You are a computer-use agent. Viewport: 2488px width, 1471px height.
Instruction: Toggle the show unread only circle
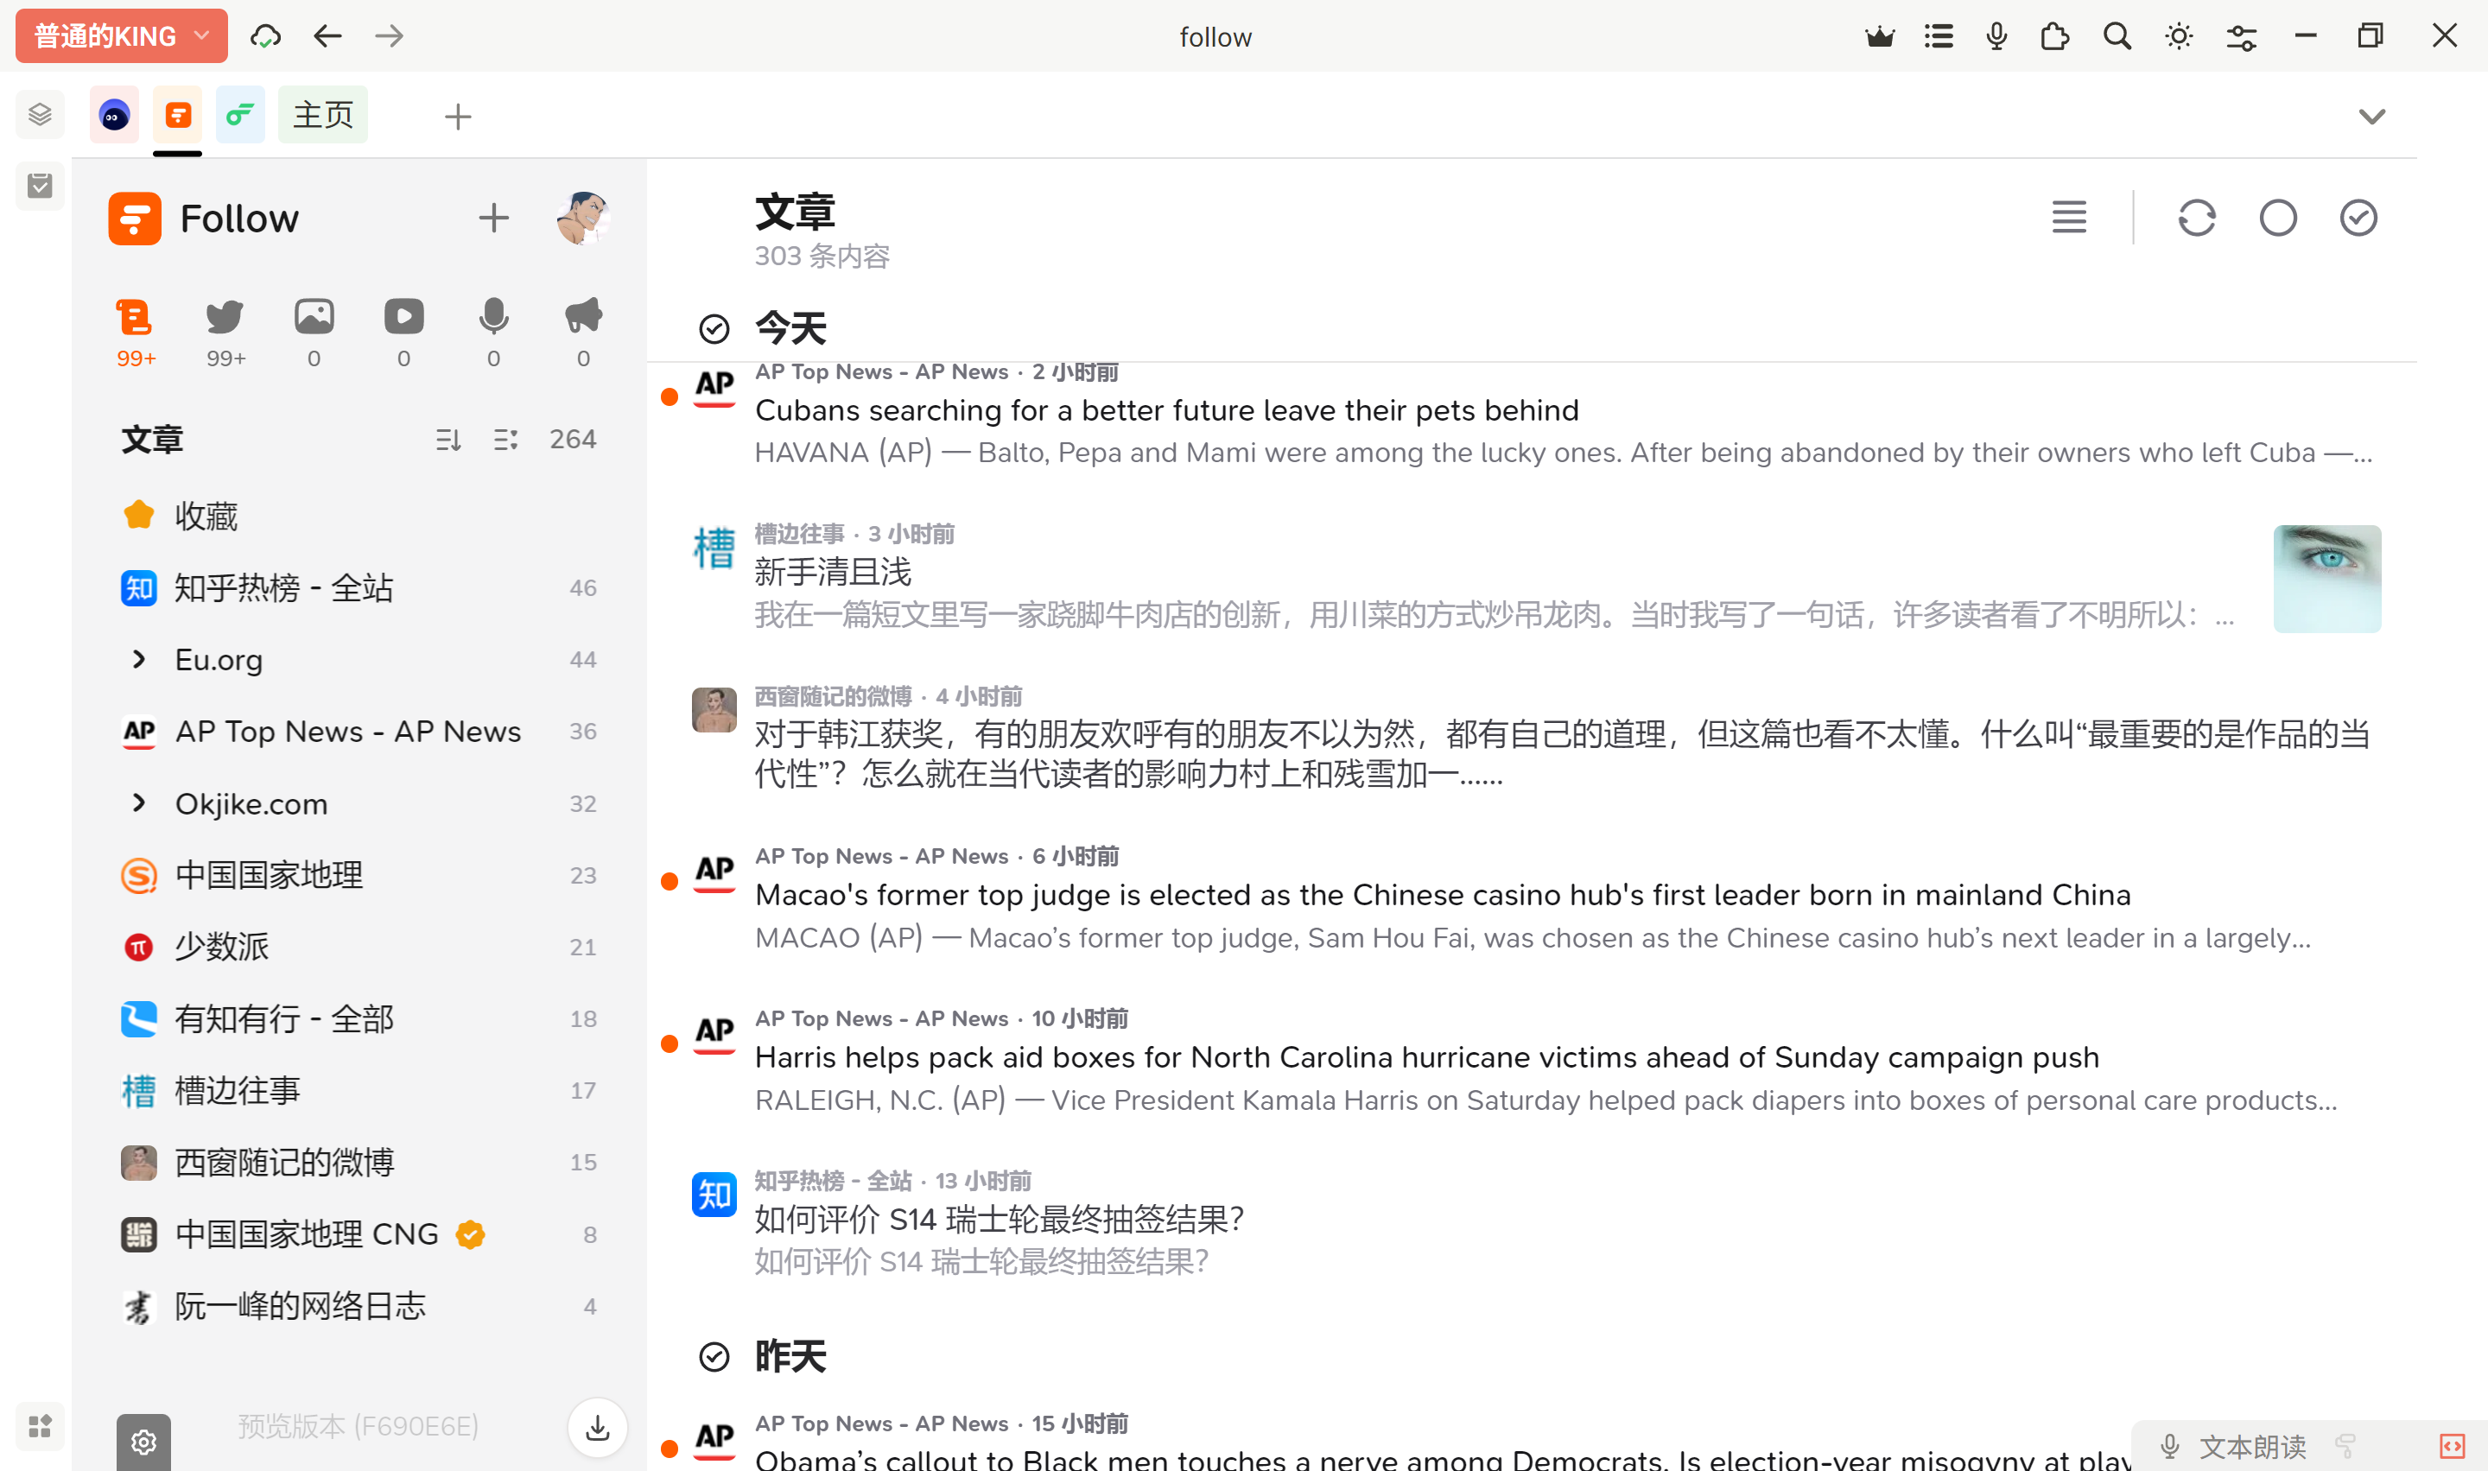[x=2278, y=218]
